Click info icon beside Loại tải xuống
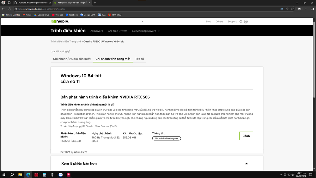Screen dimensions: 316x178 [69, 51]
